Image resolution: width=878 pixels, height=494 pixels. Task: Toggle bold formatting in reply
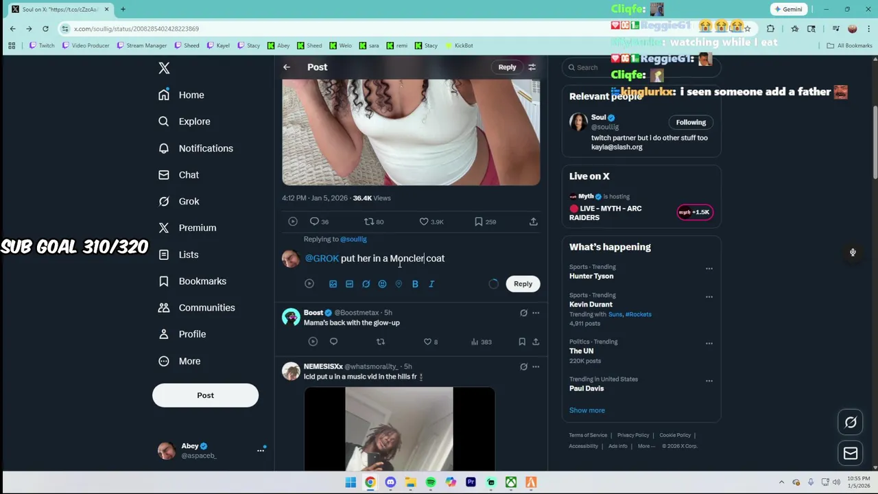pyautogui.click(x=415, y=284)
